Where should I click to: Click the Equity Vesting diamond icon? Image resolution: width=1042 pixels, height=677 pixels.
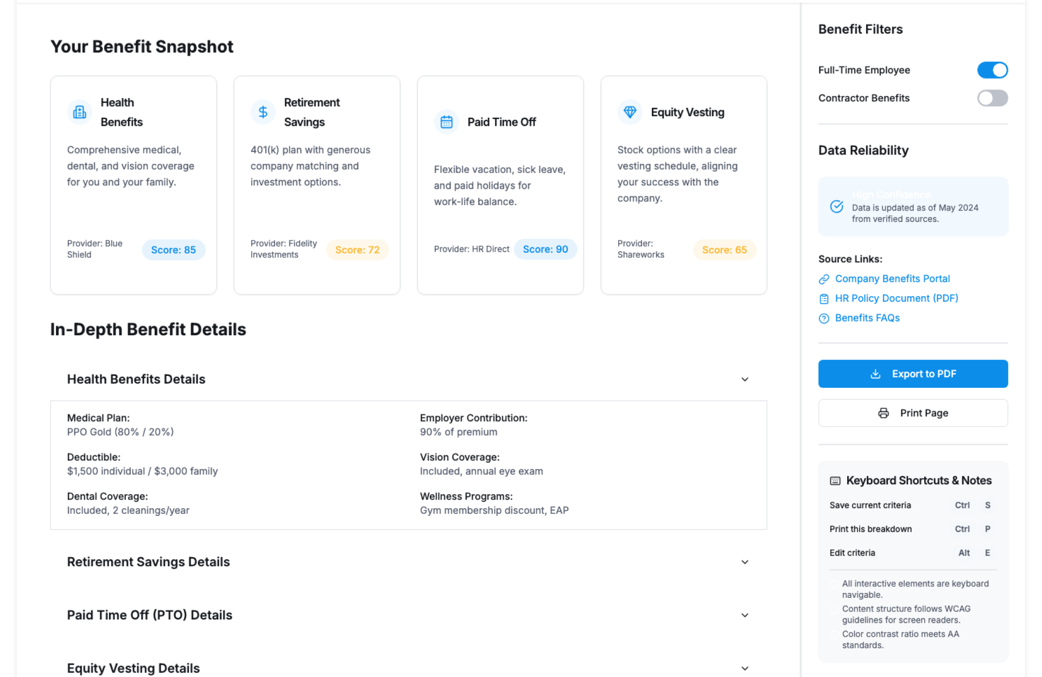coord(630,112)
